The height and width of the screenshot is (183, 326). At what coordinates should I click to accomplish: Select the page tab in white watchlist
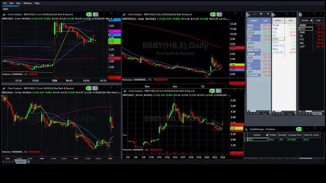290,113
